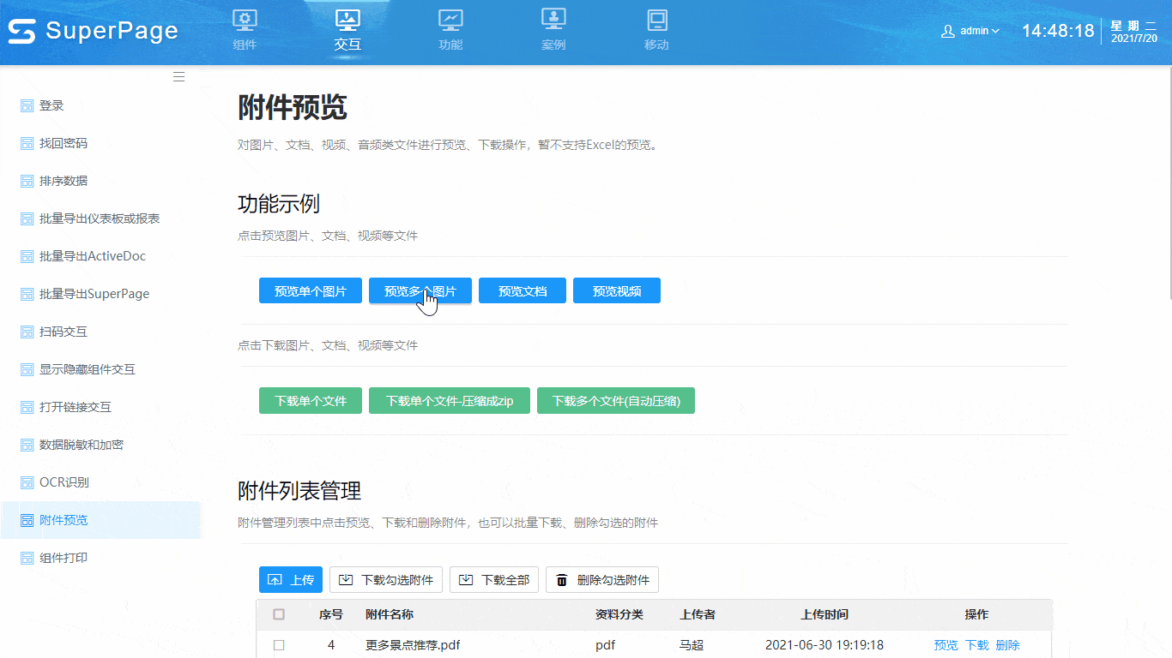Click the download icon on 下载勾选附件
This screenshot has height=658, width=1172.
click(347, 579)
